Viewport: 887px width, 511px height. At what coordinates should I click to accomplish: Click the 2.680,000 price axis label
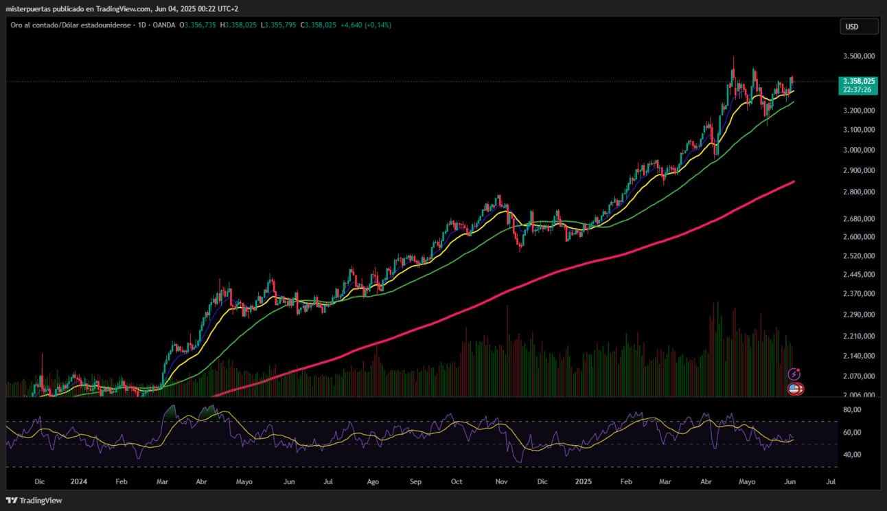coord(858,219)
